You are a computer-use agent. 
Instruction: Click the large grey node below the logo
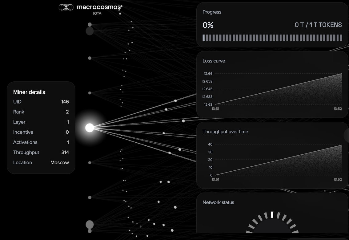pos(90,31)
